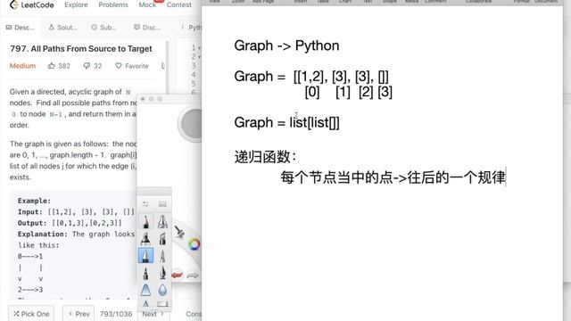Select the marker brush in the brush palette
The image size is (571, 321).
coord(145,238)
